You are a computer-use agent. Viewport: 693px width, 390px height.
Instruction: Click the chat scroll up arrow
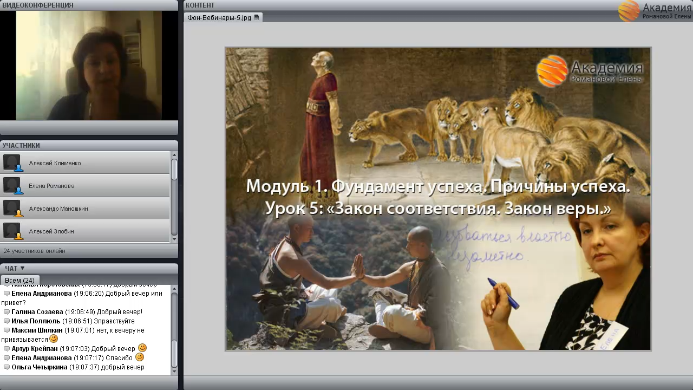(174, 289)
